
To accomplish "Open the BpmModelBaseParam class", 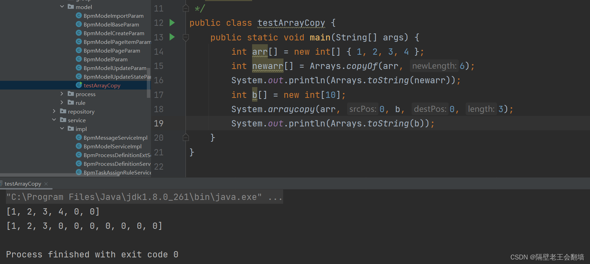I will point(111,24).
